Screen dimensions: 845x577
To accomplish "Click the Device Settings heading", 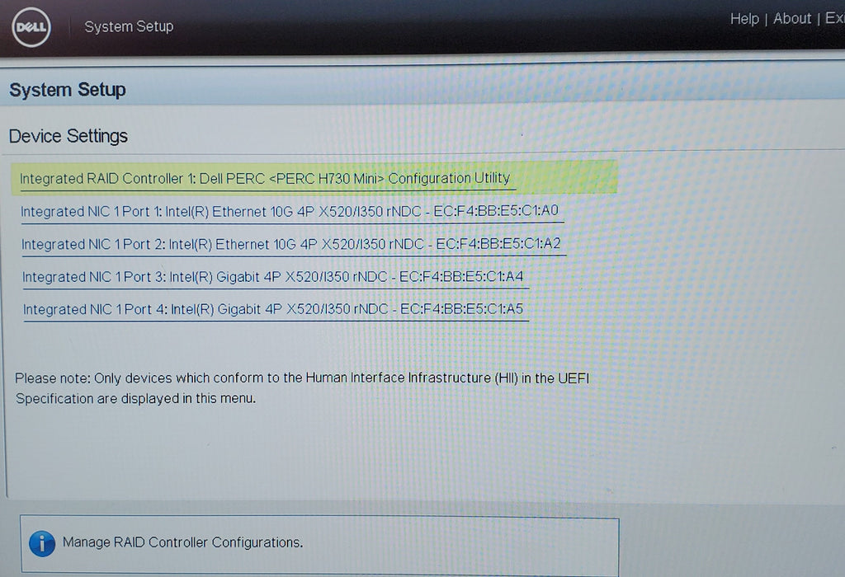I will 68,136.
